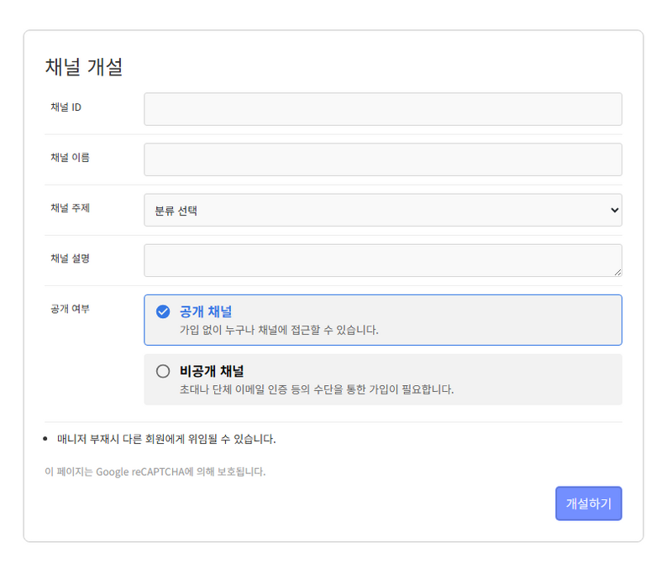The width and height of the screenshot is (672, 563).
Task: Click inside the 채널 설명 textarea
Action: tap(382, 260)
